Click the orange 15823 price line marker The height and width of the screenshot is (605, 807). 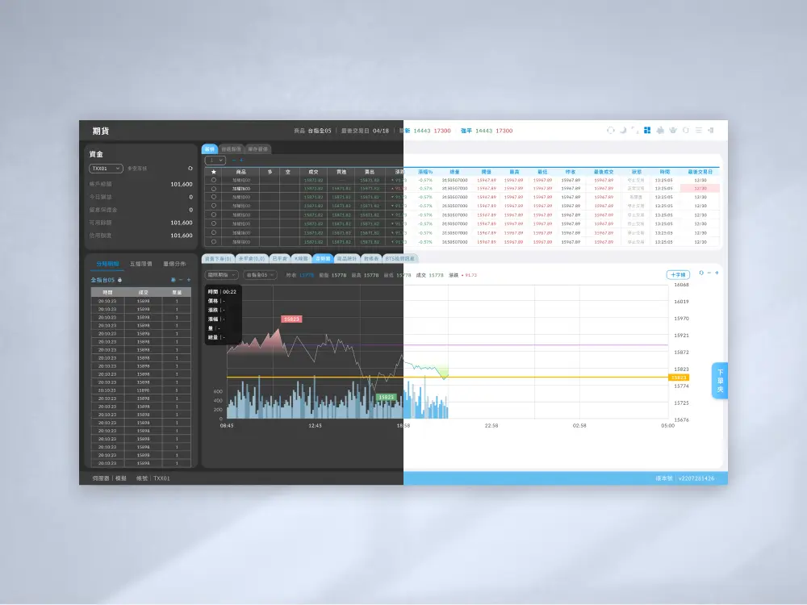pyautogui.click(x=679, y=378)
